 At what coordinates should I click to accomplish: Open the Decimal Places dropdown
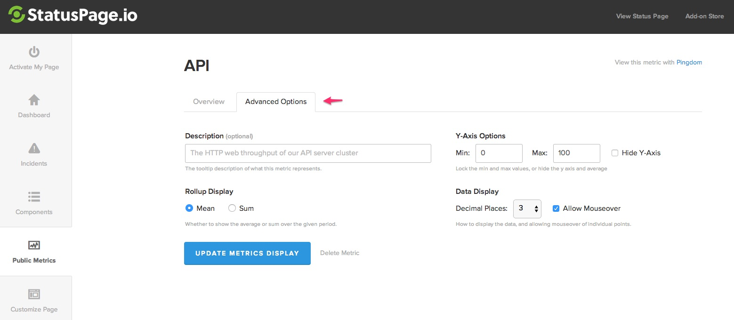527,208
